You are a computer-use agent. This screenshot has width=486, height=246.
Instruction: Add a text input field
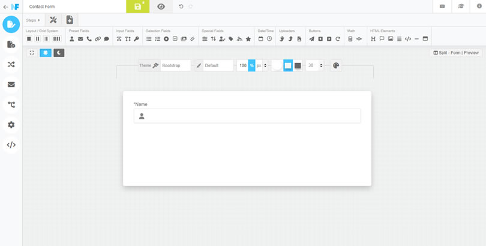(119, 39)
